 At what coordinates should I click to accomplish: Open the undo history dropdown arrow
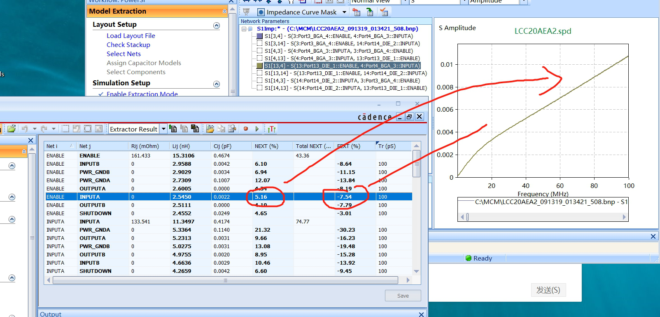click(35, 129)
